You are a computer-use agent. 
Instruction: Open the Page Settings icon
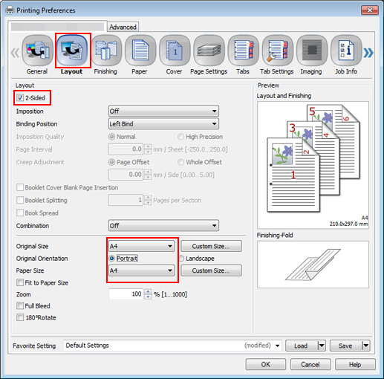(209, 51)
